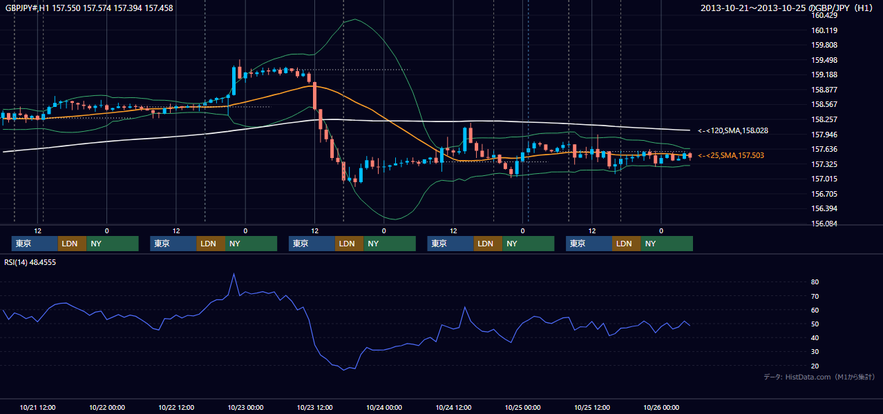Click the 10/21 12:00 date label
Viewport: 883px width, 414px height.
pyautogui.click(x=38, y=407)
